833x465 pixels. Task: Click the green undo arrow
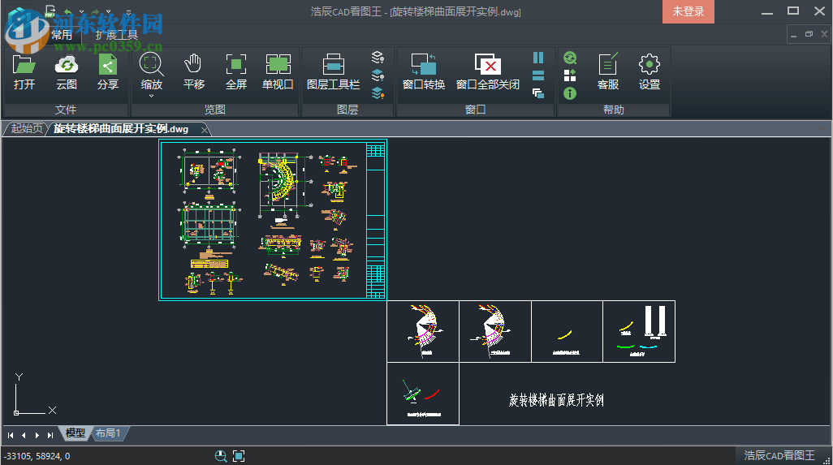pyautogui.click(x=68, y=11)
